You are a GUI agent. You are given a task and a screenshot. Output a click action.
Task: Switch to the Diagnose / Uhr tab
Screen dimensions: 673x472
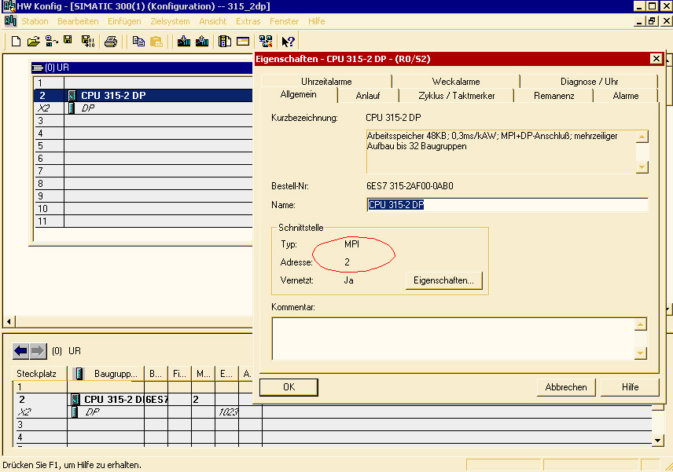tap(589, 82)
